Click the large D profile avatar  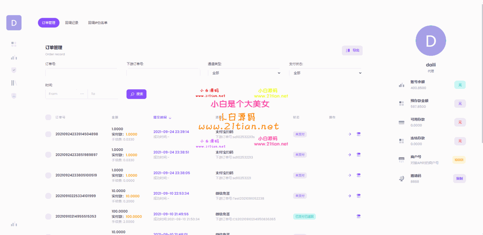click(x=431, y=41)
